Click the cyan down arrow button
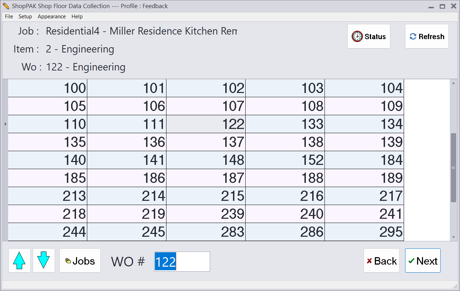The width and height of the screenshot is (460, 291). pos(44,261)
